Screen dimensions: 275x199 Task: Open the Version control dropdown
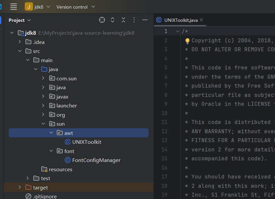76,7
